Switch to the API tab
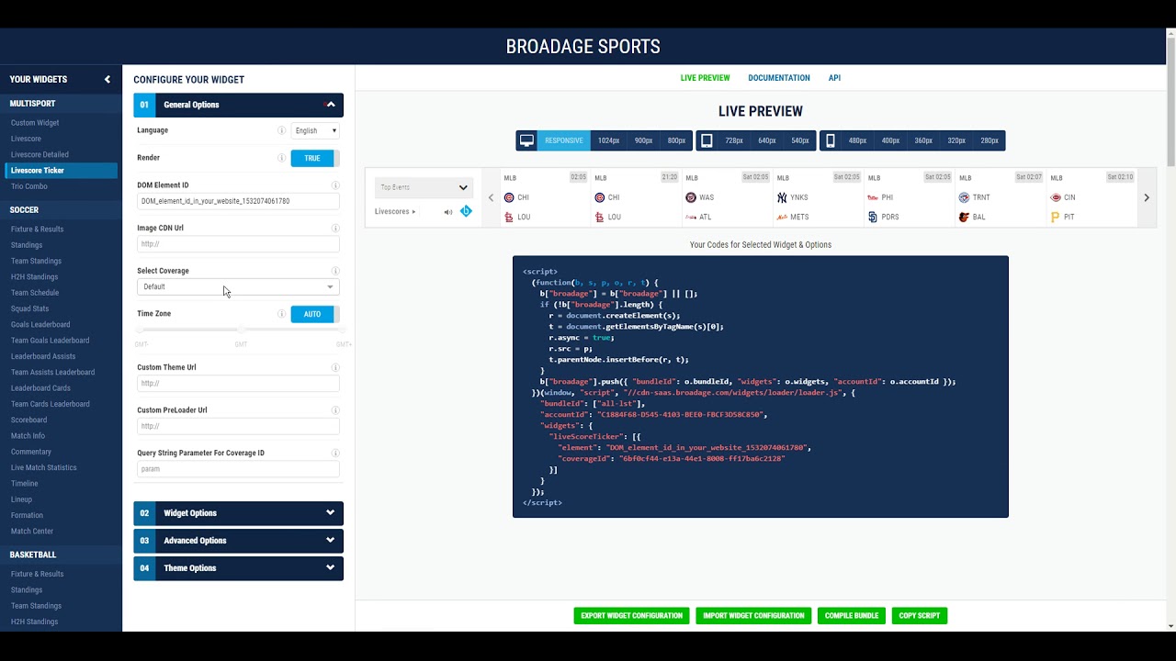This screenshot has height=661, width=1176. 834,78
